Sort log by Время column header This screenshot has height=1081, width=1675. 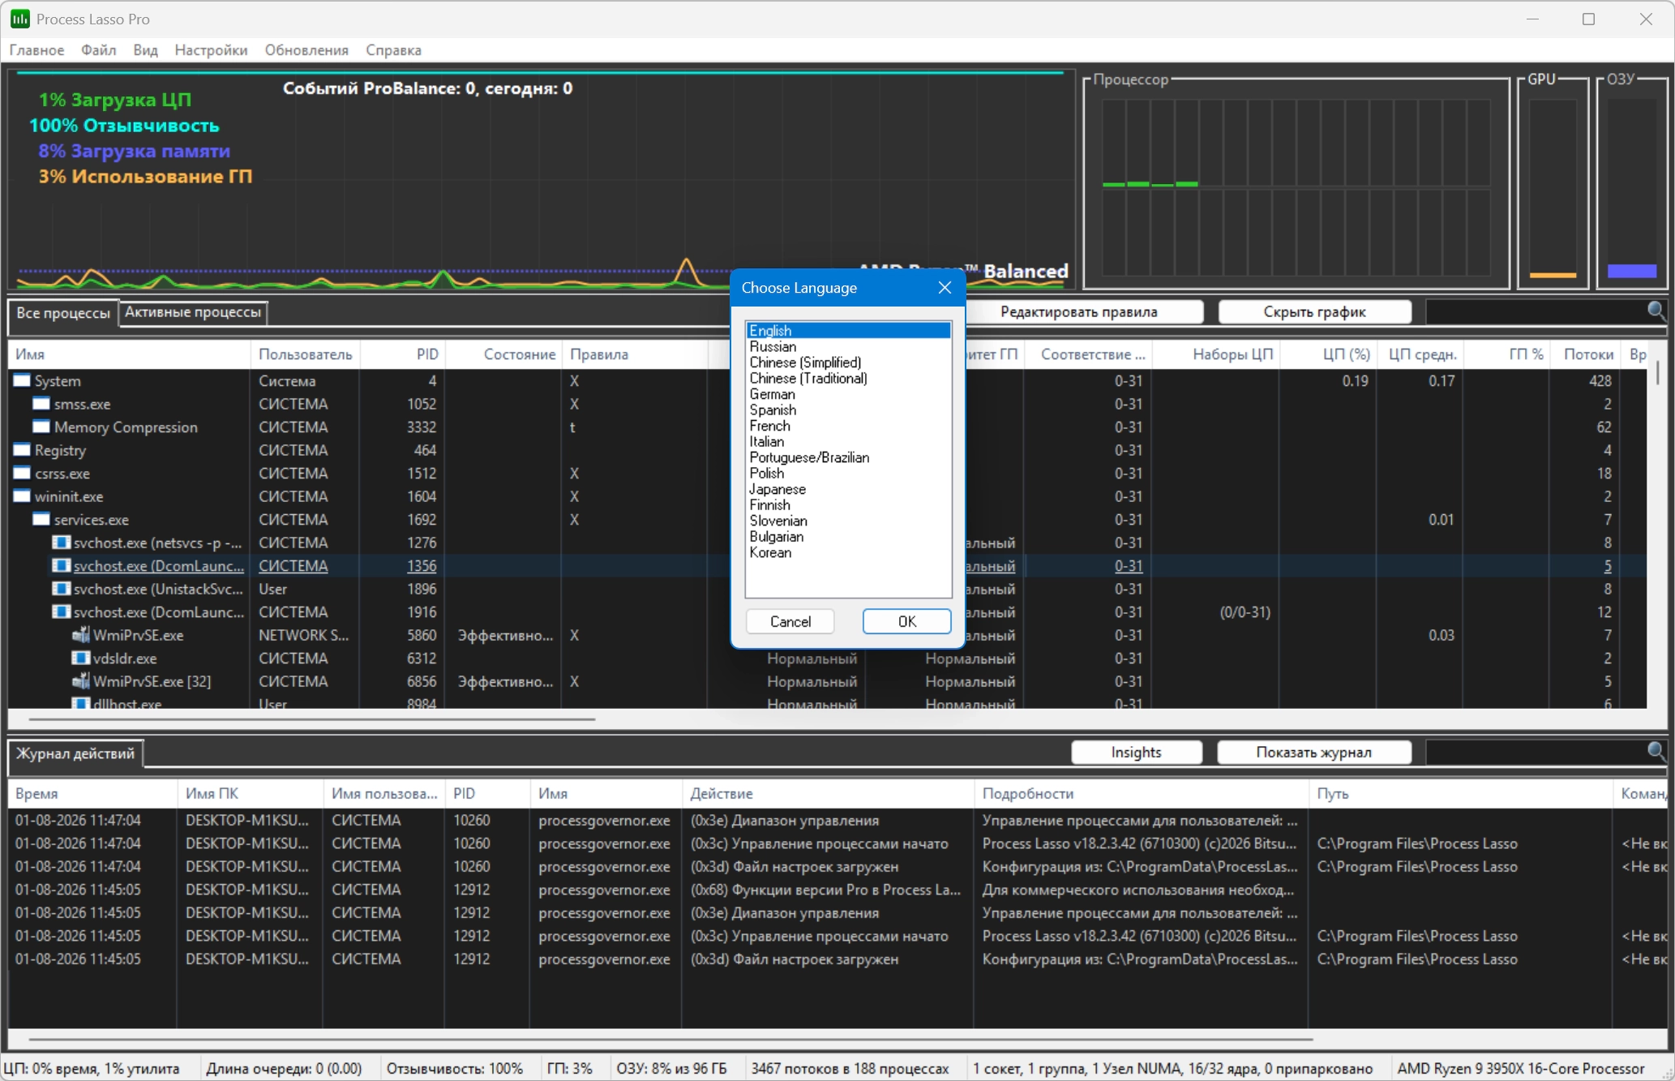click(92, 794)
